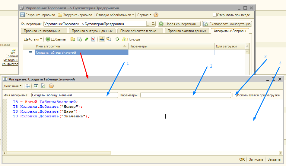Enable the Открывать при входе checkbox
286x166 pixels.
tap(215, 15)
